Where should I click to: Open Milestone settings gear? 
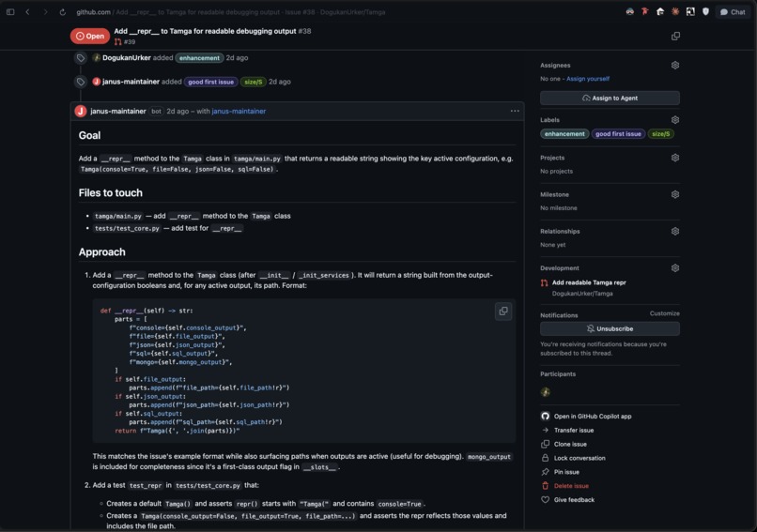675,194
